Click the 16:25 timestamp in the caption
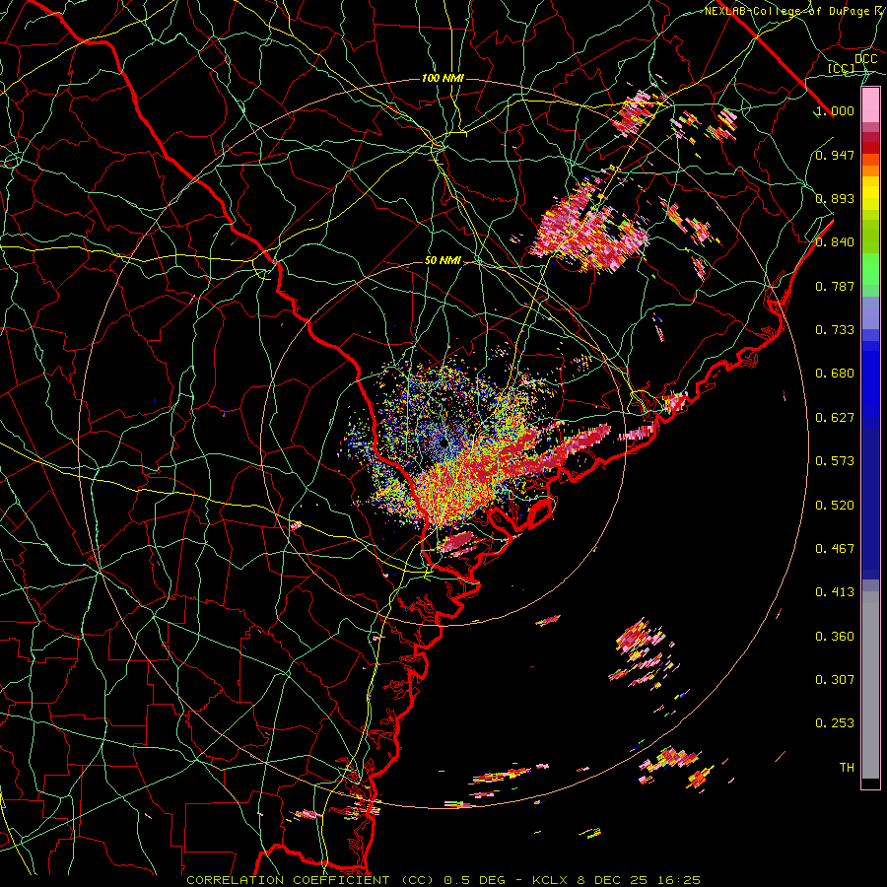Screen dimensions: 887x887 [x=678, y=880]
